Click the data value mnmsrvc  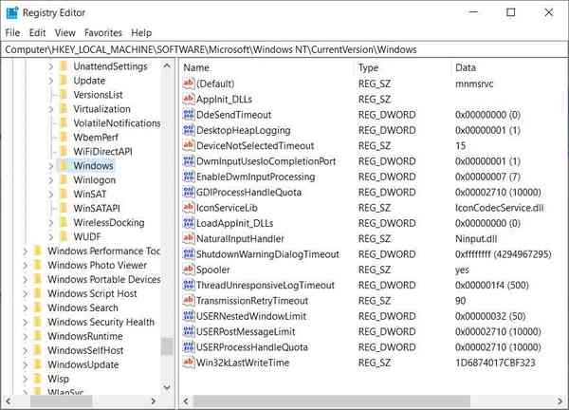tap(474, 84)
